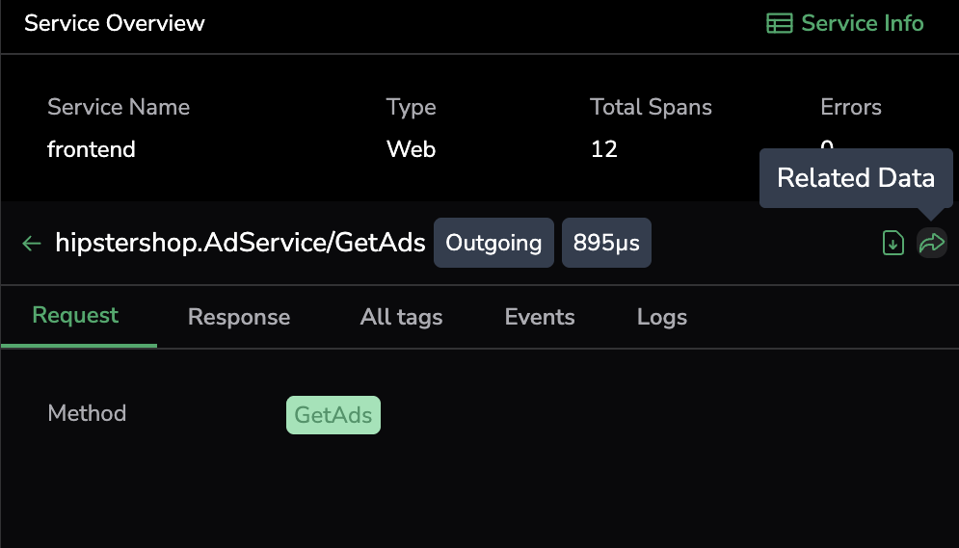Select the frontend service name value
Image resolution: width=959 pixels, height=548 pixels.
pyautogui.click(x=92, y=149)
